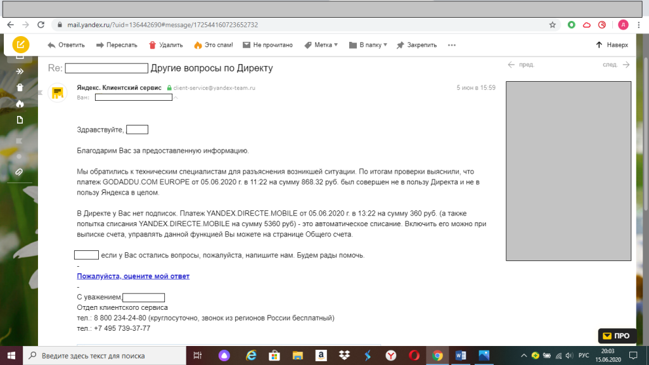Open Microsoft Store from taskbar
649x365 pixels.
click(274, 355)
